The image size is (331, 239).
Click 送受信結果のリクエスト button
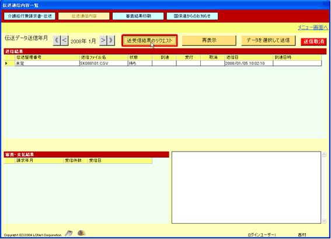149,40
